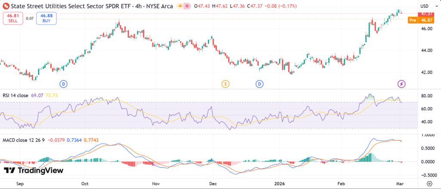Click the Feb label on time axis
The height and width of the screenshot is (189, 441).
[x=341, y=184]
